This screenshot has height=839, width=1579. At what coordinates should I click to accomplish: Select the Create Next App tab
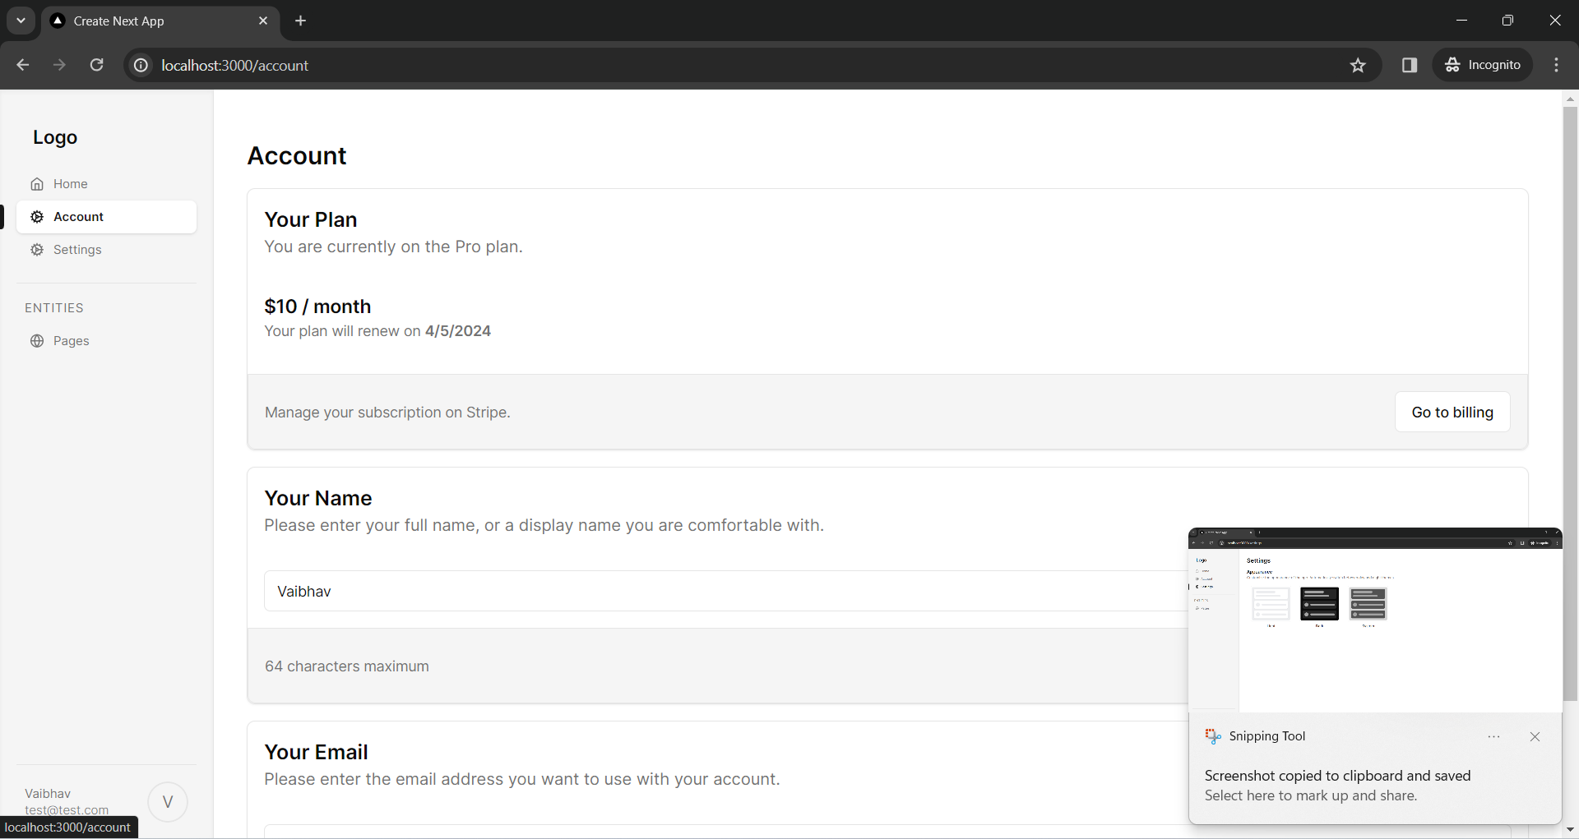click(x=160, y=21)
